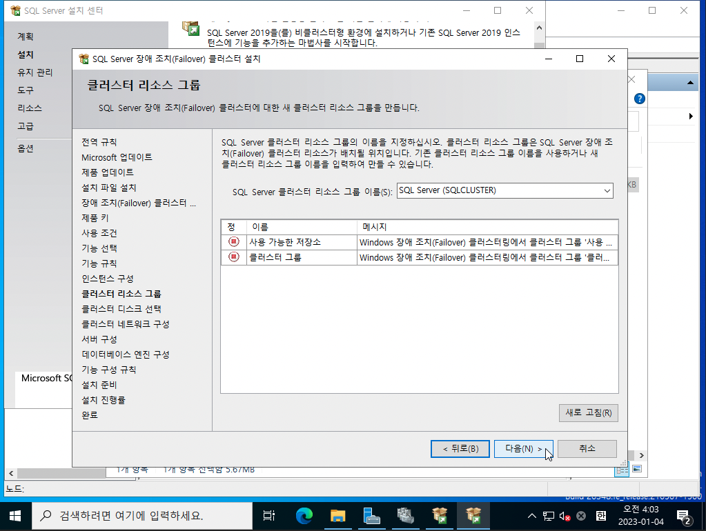
Task: Click the 기능 규칙 wizard step
Action: click(x=99, y=263)
